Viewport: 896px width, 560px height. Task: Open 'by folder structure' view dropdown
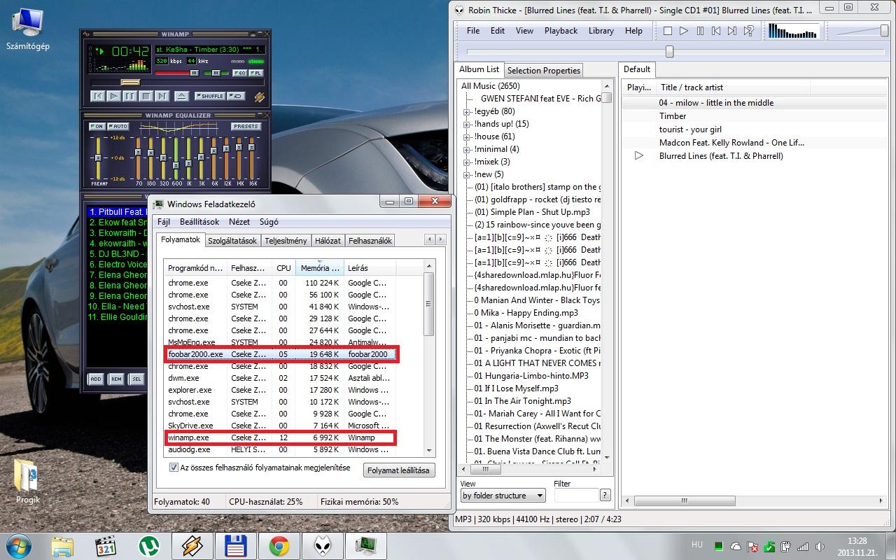pyautogui.click(x=503, y=496)
